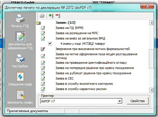Viewport: 158px width, 117px height.
Task: Open the Смещения граф icon
Action: (x=20, y=77)
